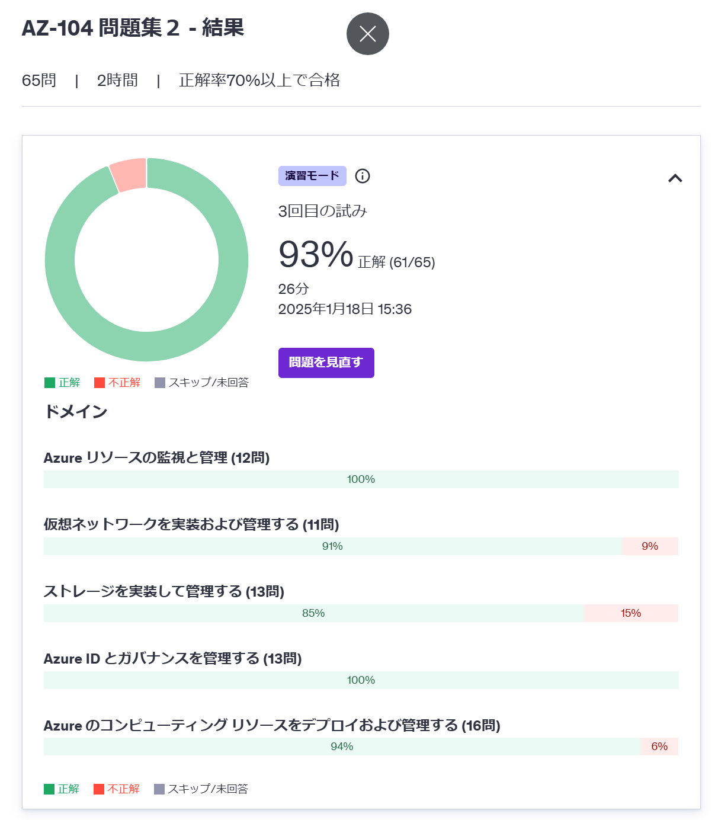Click heading Azure リソースの監視と管理 (12問)
Screen dimensions: 715x820
pyautogui.click(x=157, y=458)
